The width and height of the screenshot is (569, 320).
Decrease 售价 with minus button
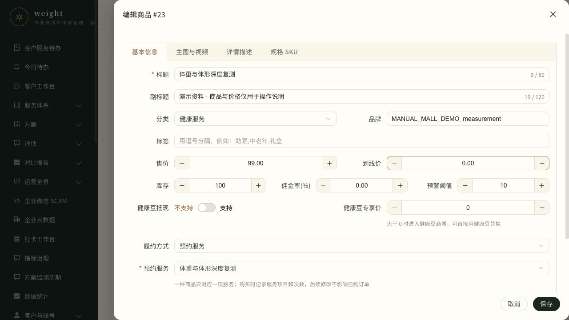tap(182, 163)
